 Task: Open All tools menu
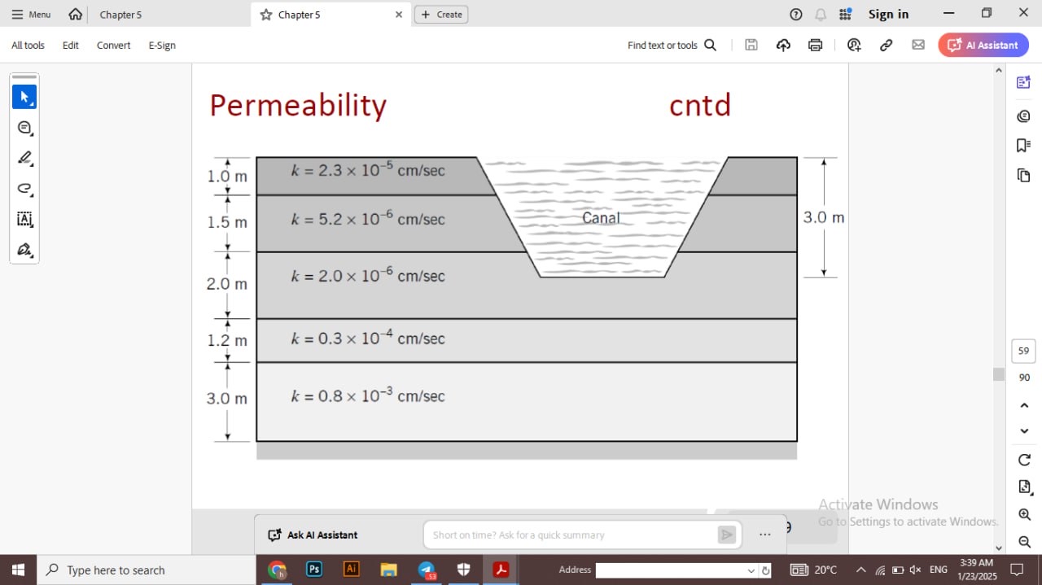(x=28, y=46)
